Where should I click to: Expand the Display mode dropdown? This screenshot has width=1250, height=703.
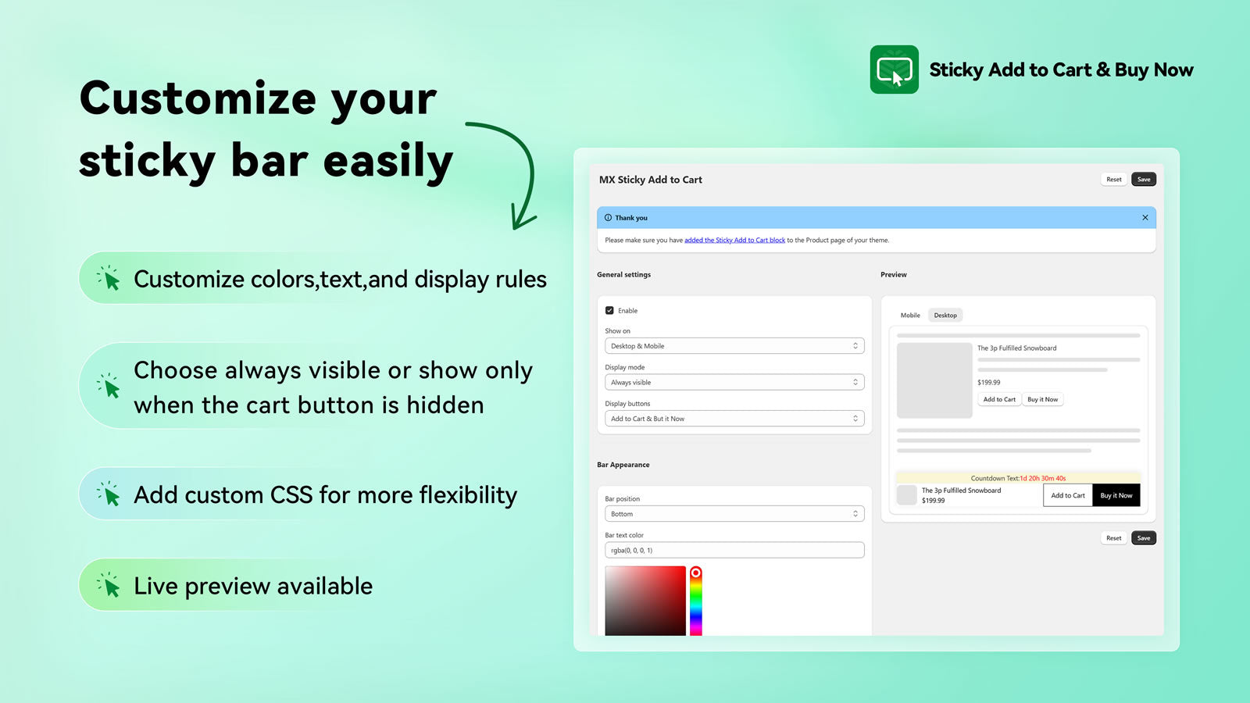pos(734,383)
